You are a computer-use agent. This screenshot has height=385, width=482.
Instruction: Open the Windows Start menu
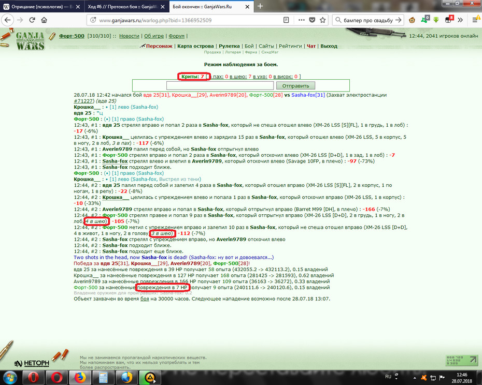(x=9, y=377)
